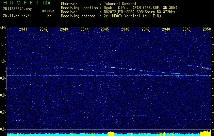This screenshot has width=214, height=136.
Task: Click the Observer label
Action: point(69,4)
